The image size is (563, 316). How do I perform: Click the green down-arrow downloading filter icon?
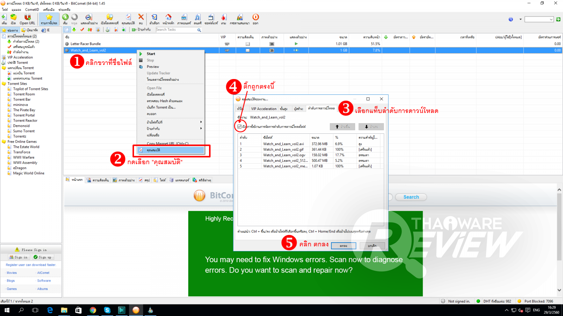pyautogui.click(x=74, y=30)
